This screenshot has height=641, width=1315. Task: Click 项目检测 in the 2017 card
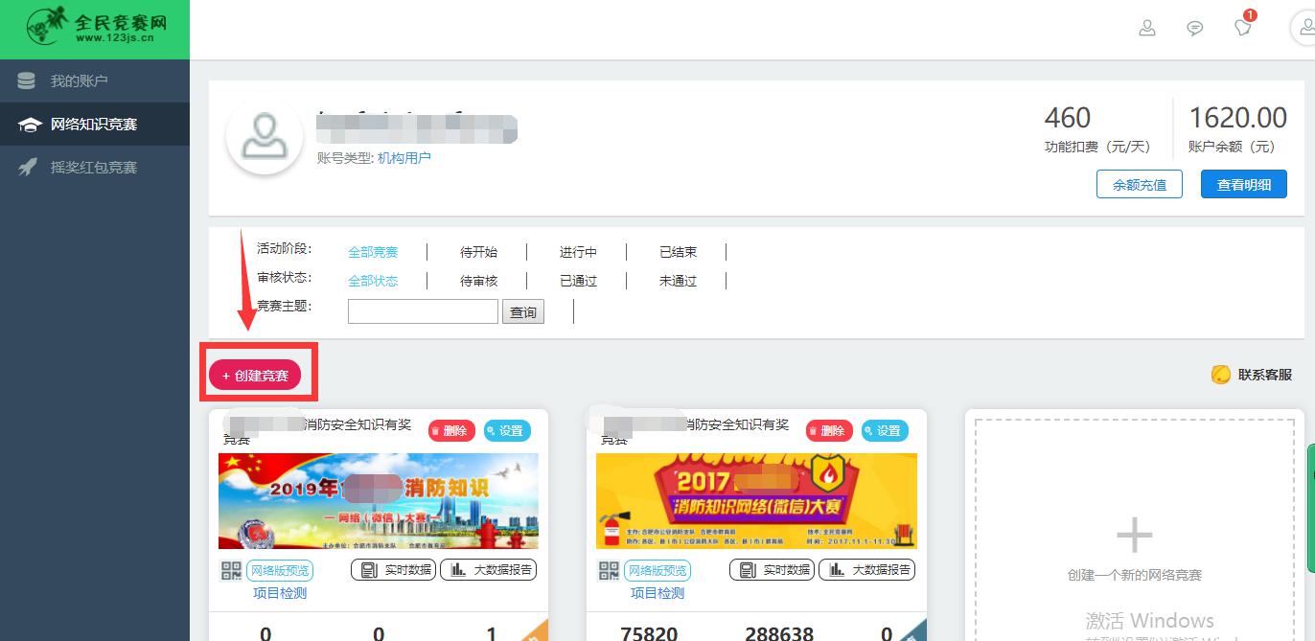(657, 593)
